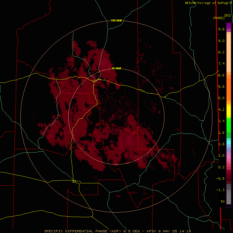Click the '6 MAY 25' date in caption

point(168,231)
